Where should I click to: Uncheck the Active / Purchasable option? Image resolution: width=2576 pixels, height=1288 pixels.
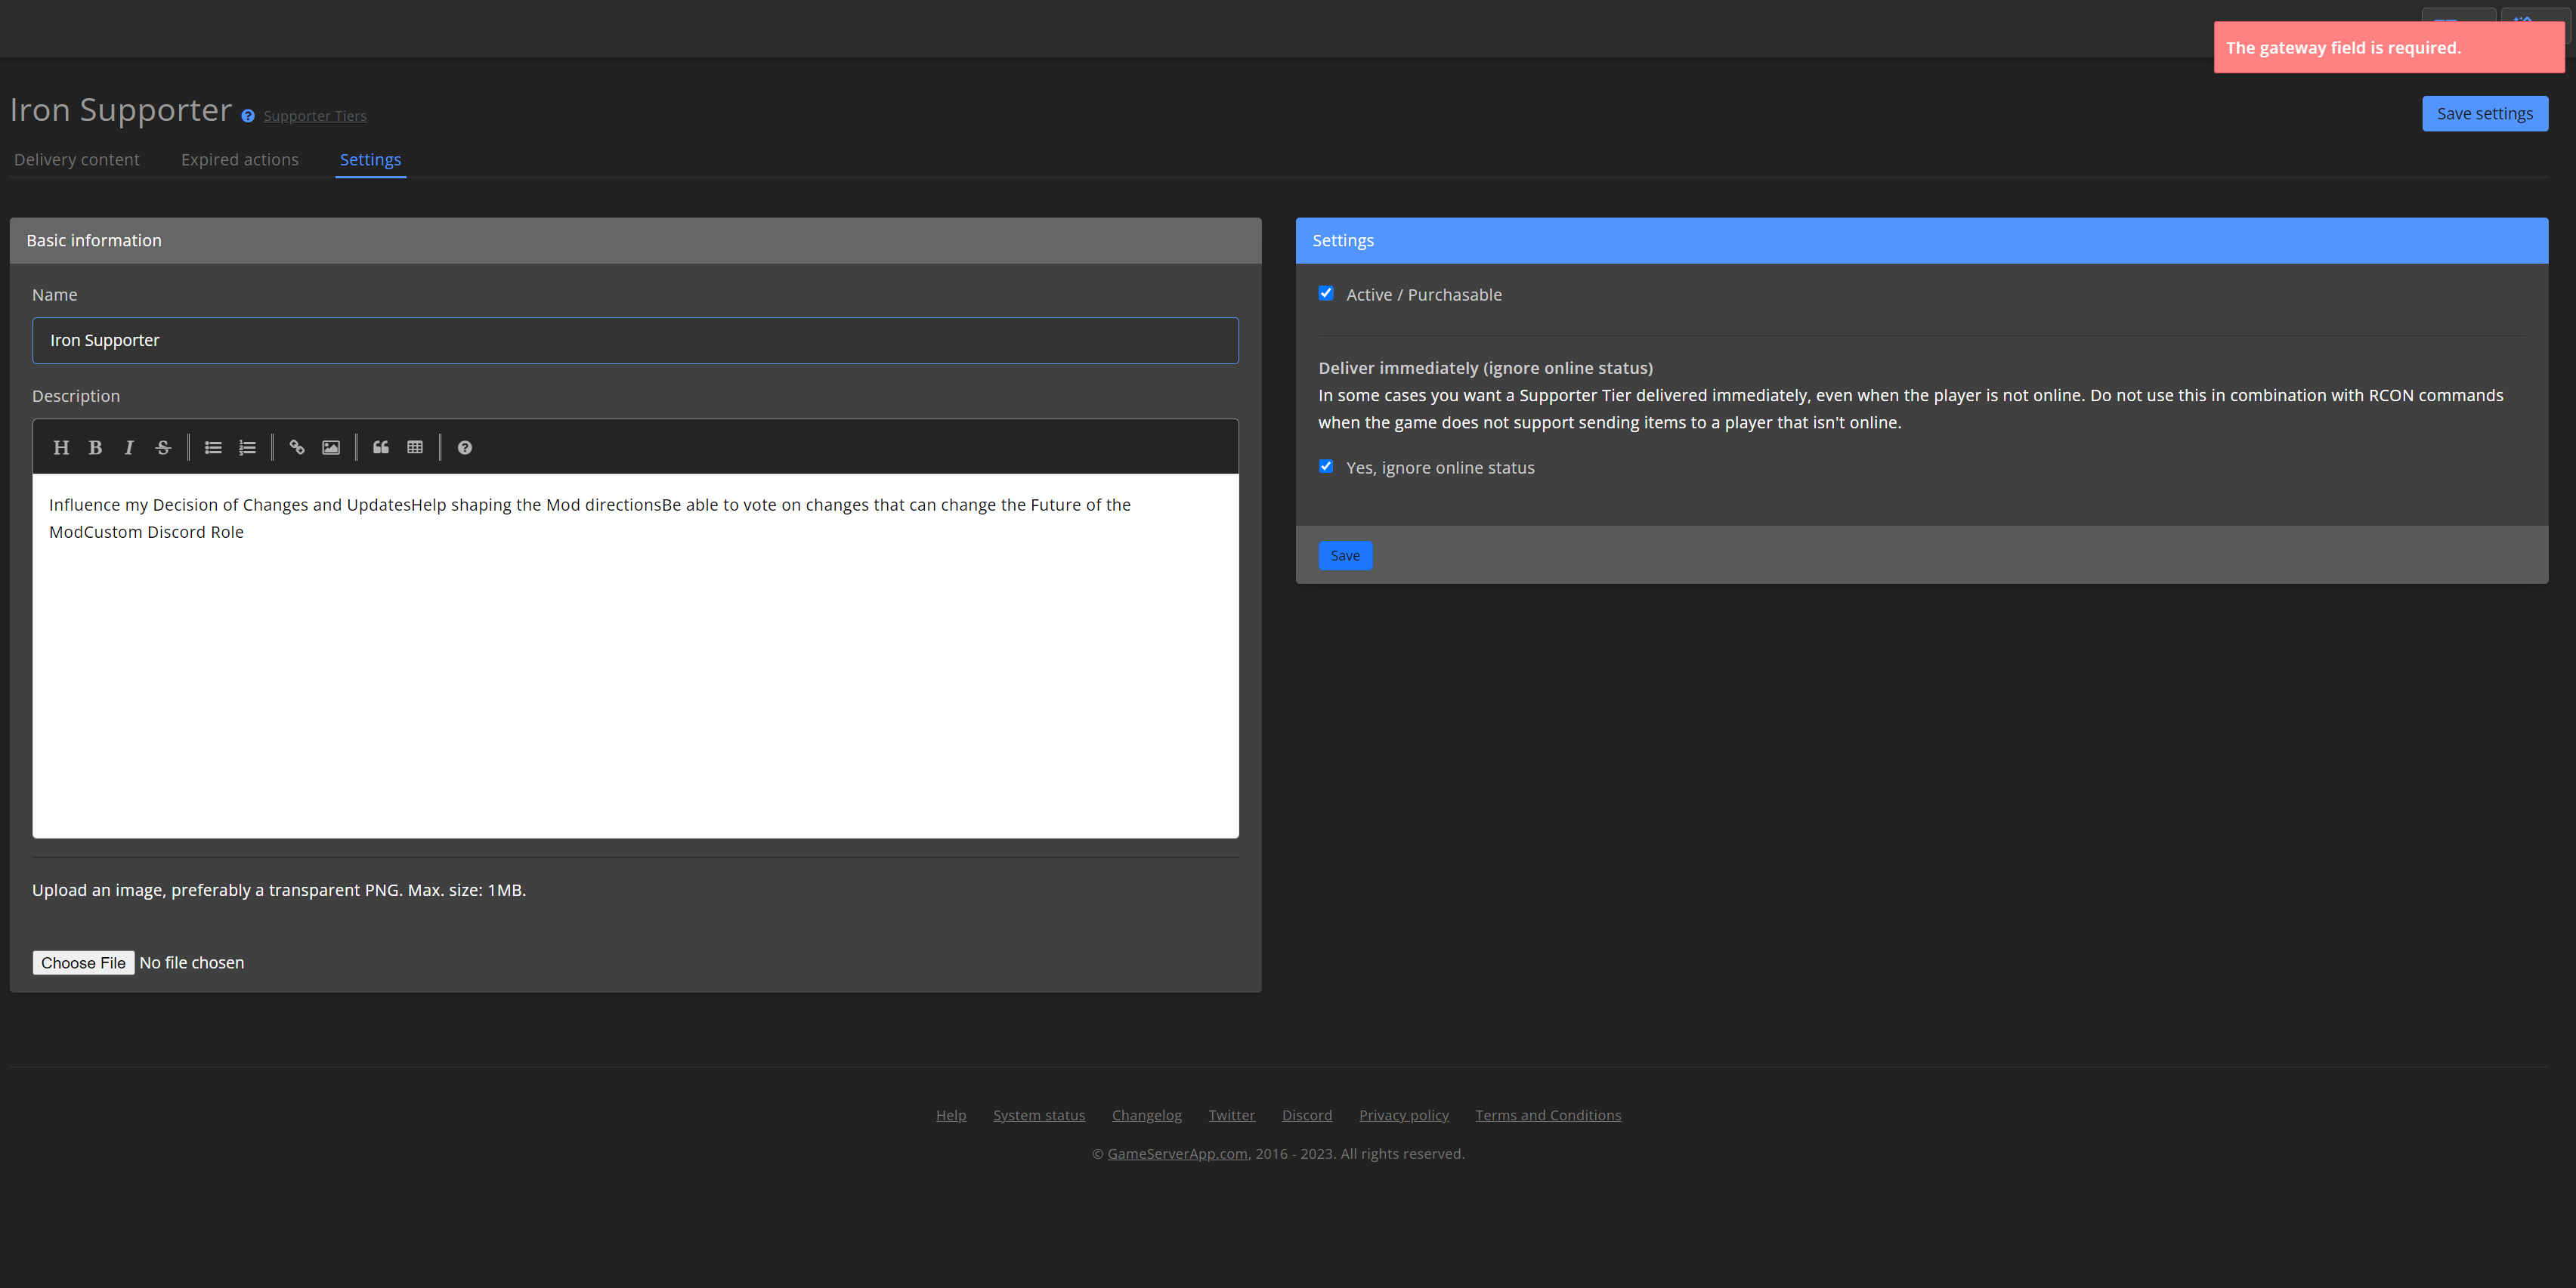(1326, 293)
